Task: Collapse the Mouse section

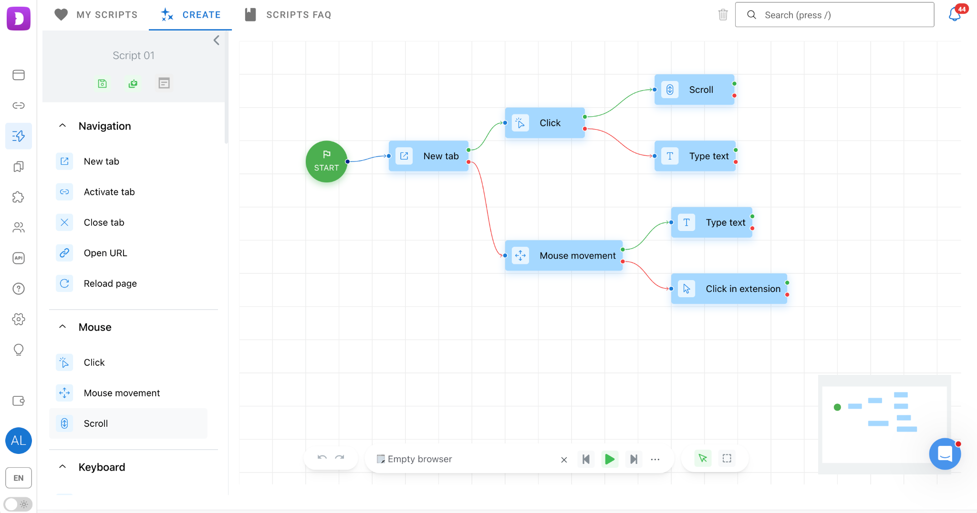Action: pyautogui.click(x=62, y=327)
